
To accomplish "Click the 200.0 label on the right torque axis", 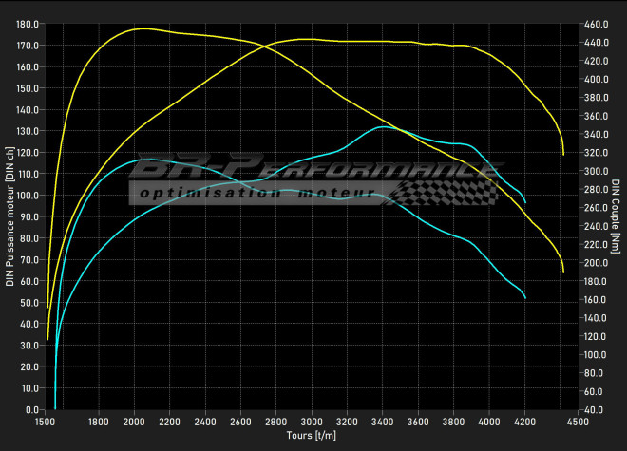I will 596,263.
